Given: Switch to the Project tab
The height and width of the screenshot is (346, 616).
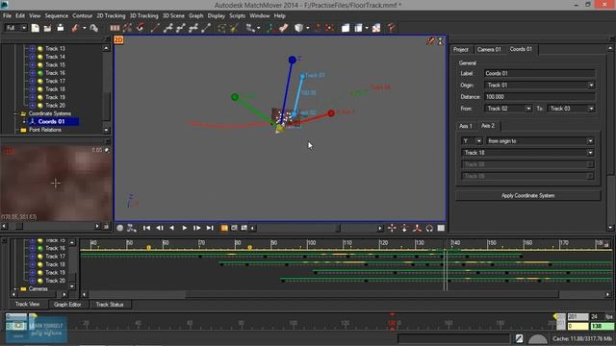Looking at the screenshot, I should (x=460, y=49).
